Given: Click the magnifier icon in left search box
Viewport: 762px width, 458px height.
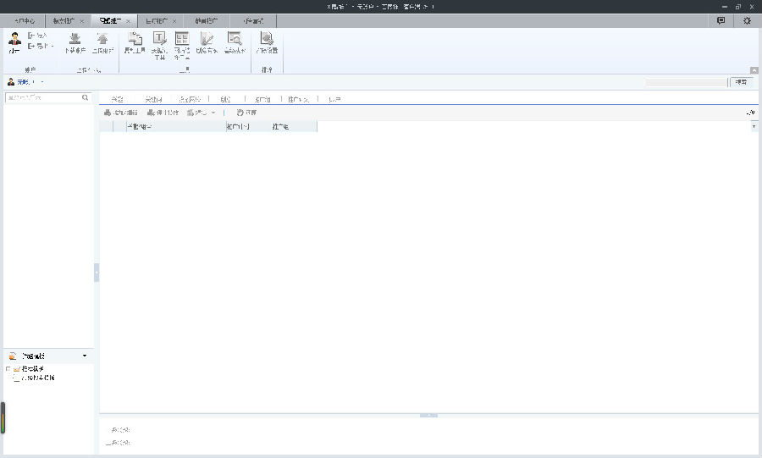Looking at the screenshot, I should (x=85, y=97).
